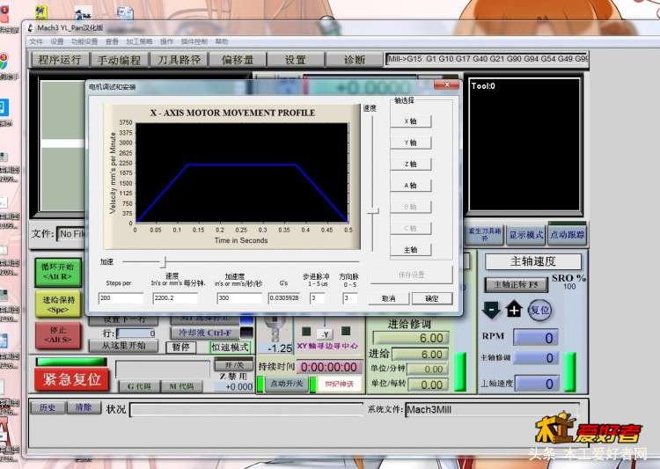Viewport: 660px width, 469px height.
Task: Select 主轴 in the axis selection list
Action: click(410, 250)
